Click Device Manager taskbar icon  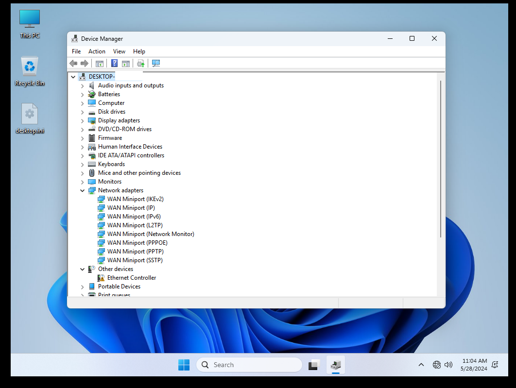tap(336, 365)
